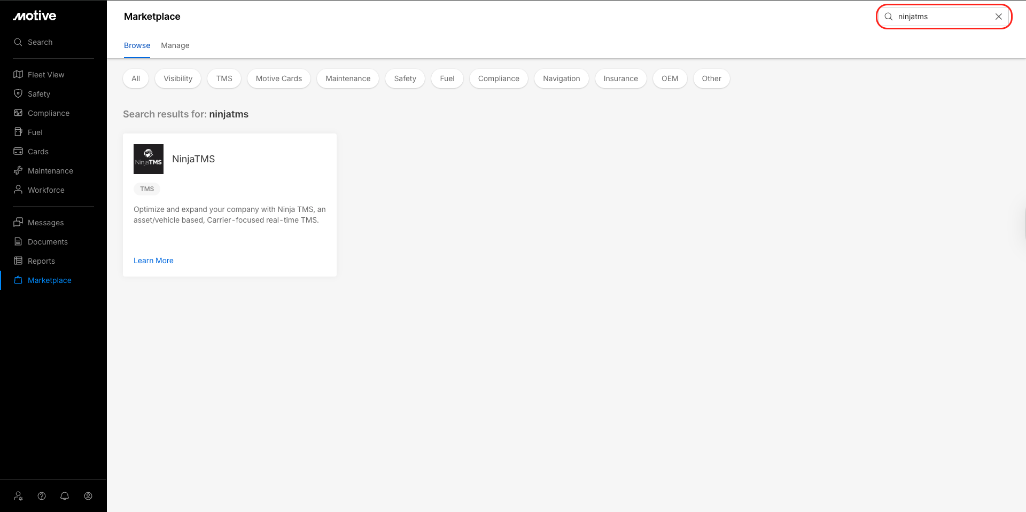Click the Fleet View map icon
This screenshot has height=512, width=1026.
(18, 75)
